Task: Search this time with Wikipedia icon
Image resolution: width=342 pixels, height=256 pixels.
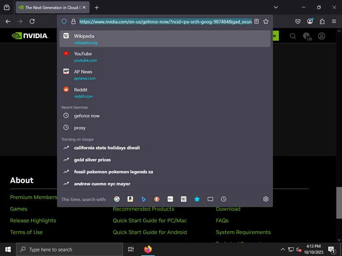Action: [x=184, y=199]
